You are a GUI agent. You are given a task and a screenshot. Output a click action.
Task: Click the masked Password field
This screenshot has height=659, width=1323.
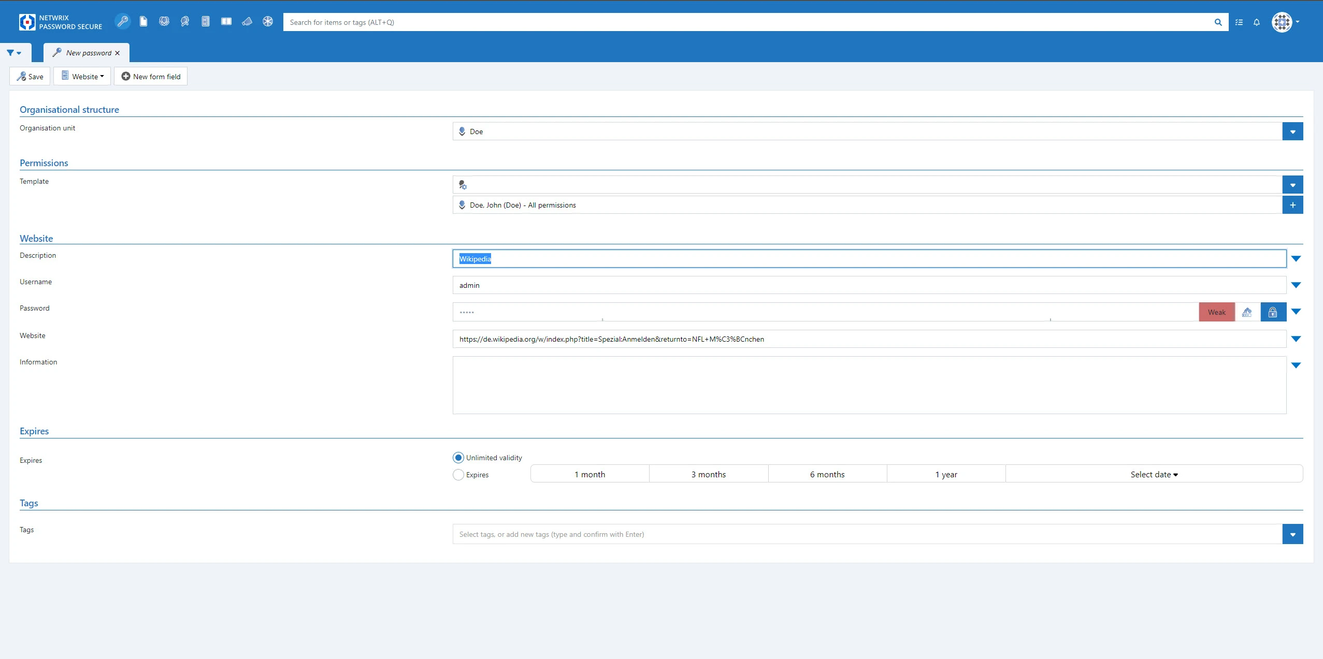[826, 312]
